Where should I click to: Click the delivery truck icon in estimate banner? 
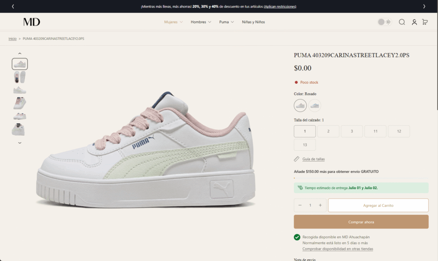pyautogui.click(x=300, y=188)
